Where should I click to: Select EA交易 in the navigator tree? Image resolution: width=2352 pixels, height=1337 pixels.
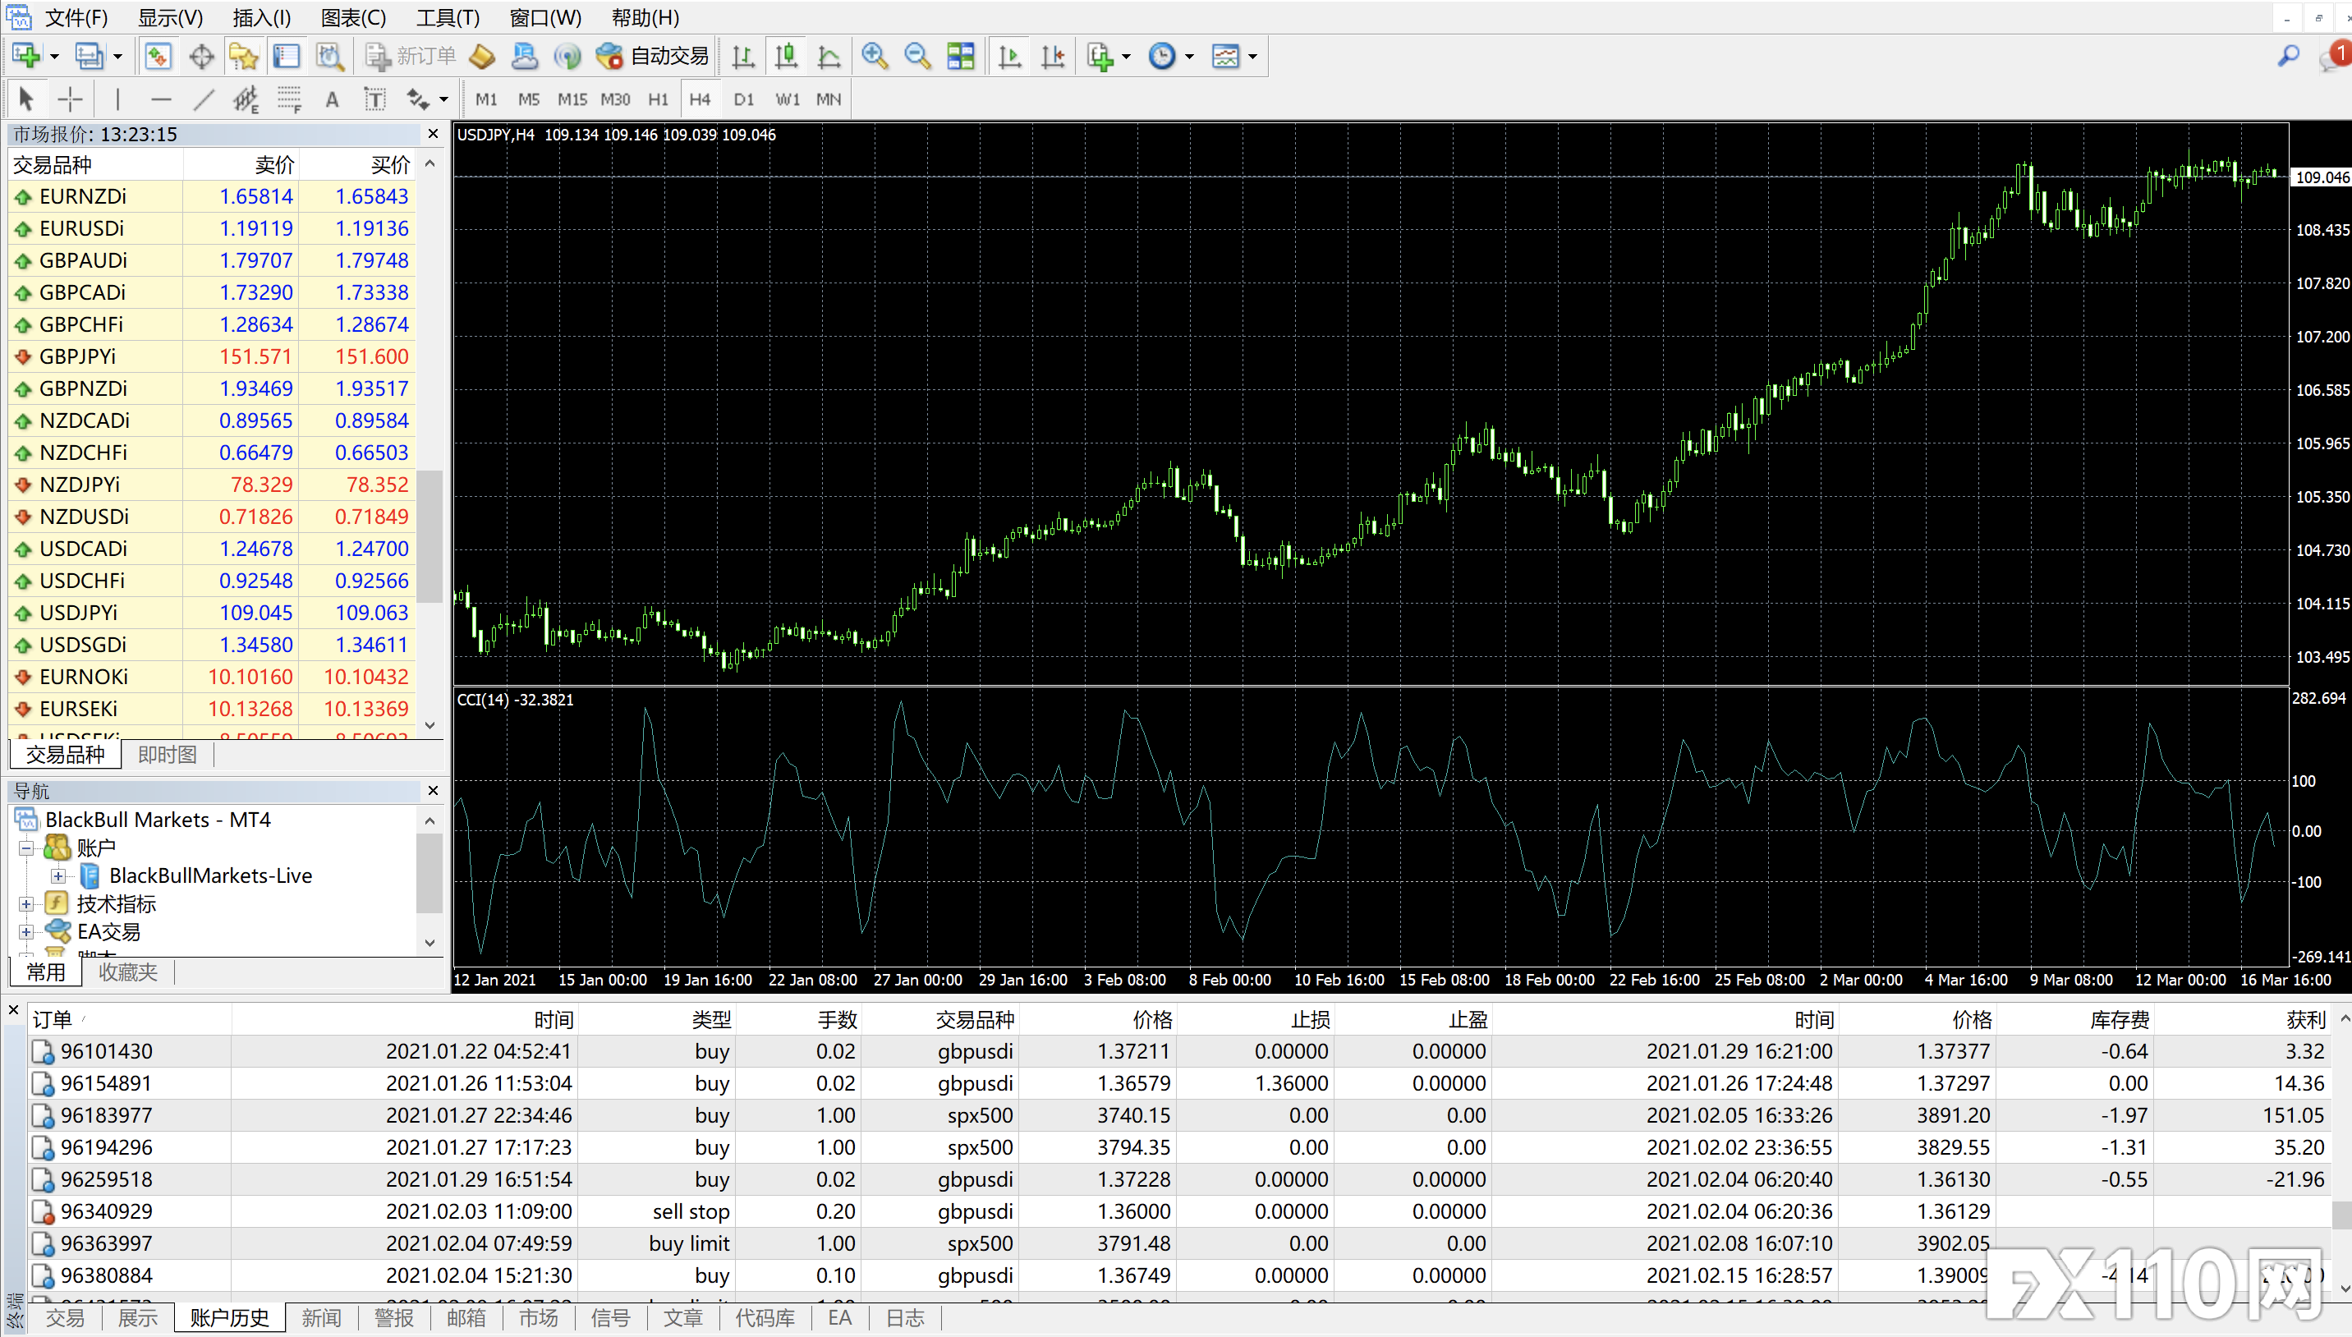coord(108,932)
